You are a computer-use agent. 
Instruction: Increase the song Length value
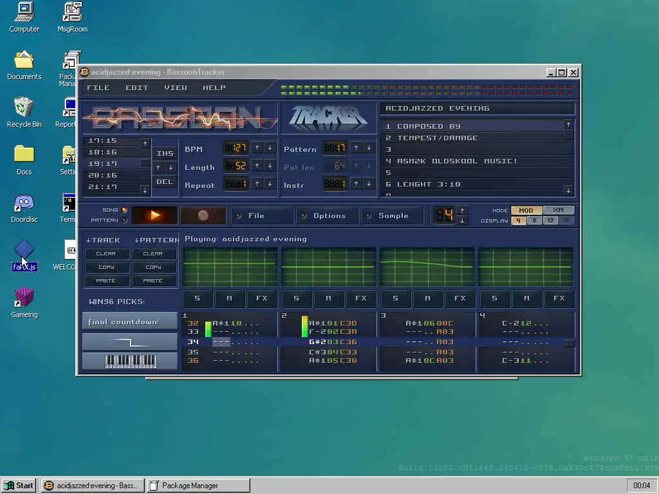(257, 166)
